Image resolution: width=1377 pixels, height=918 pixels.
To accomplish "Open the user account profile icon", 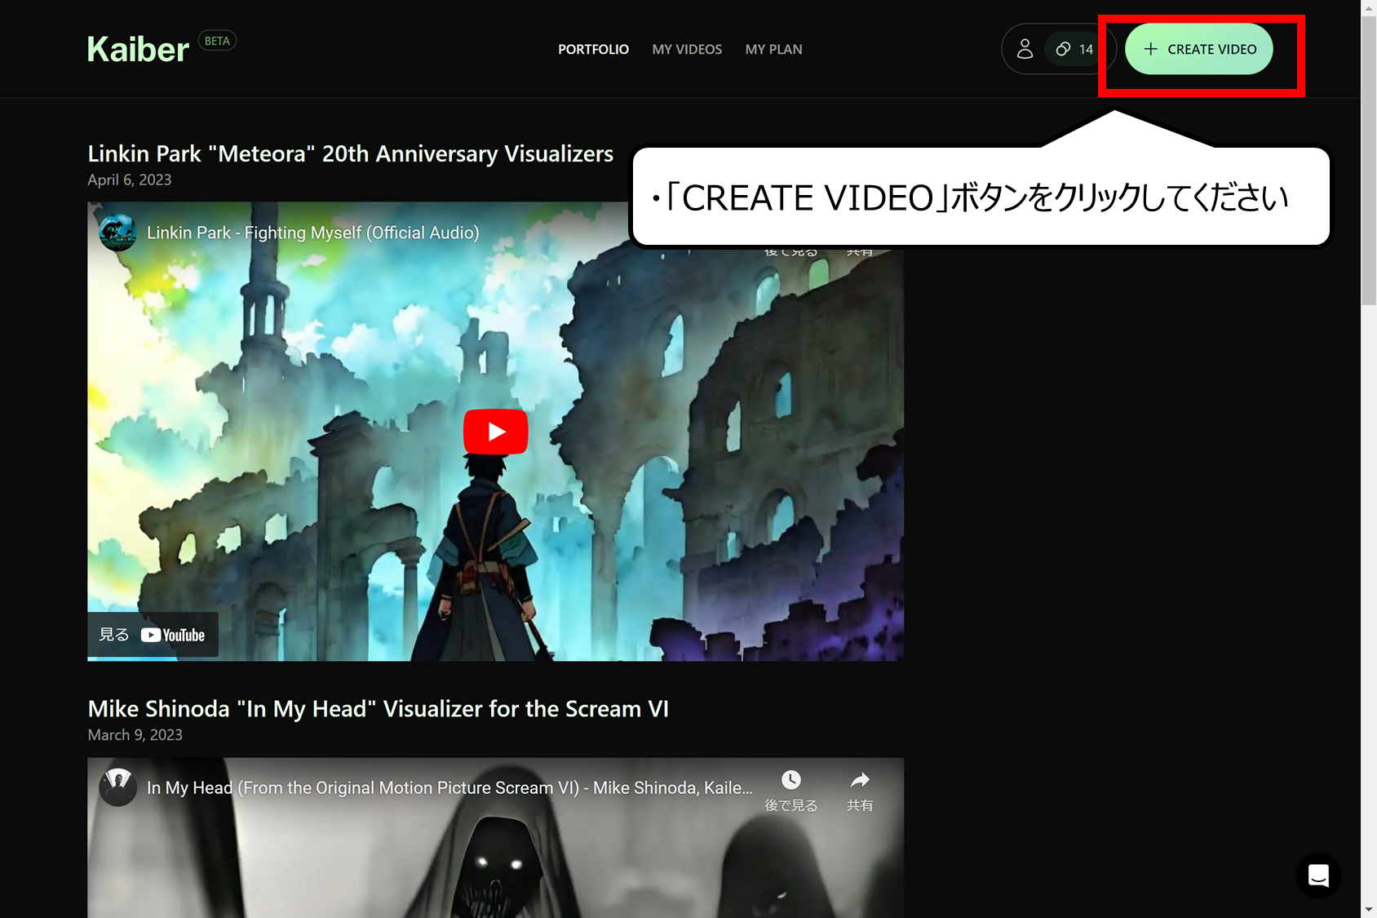I will [1025, 49].
